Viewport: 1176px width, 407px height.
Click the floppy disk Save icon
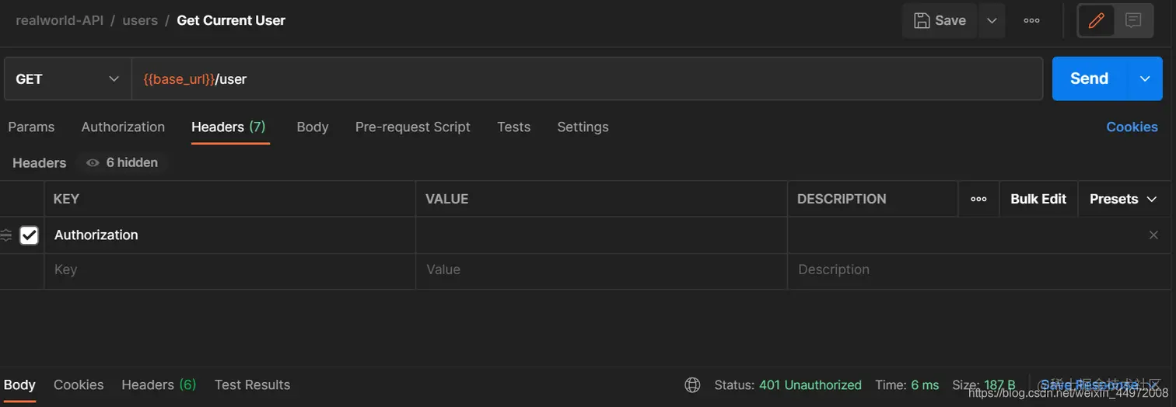(922, 20)
